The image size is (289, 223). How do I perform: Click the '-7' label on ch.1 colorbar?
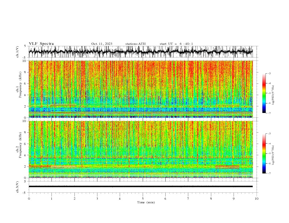pyautogui.click(x=269, y=113)
